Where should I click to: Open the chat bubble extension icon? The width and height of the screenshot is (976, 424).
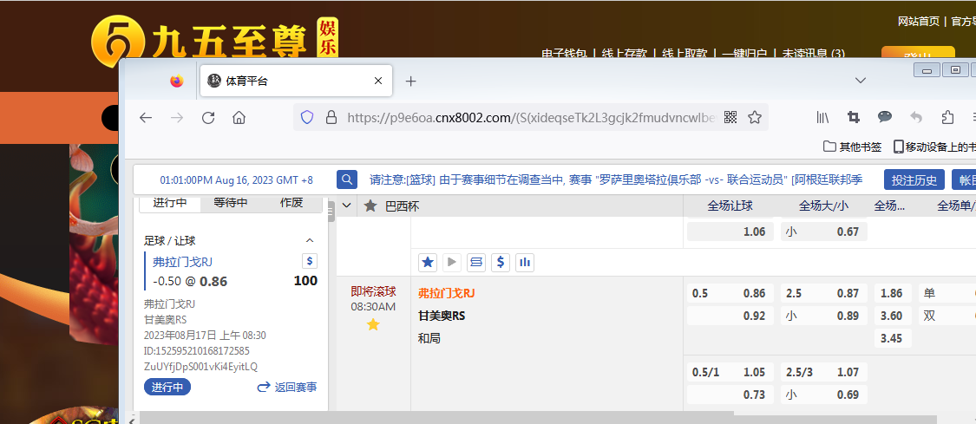point(885,117)
